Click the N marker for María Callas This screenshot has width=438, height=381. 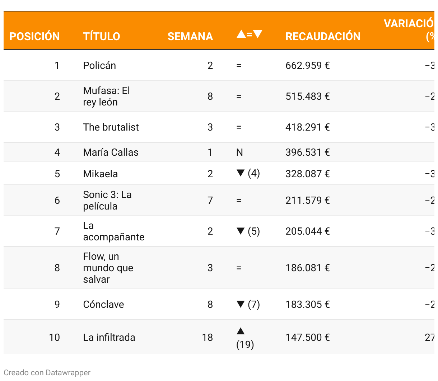[239, 152]
